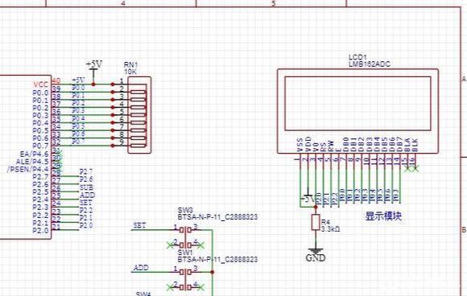Click the no-connect marker on LCD BLK pin
The image size is (467, 296).
(x=415, y=169)
